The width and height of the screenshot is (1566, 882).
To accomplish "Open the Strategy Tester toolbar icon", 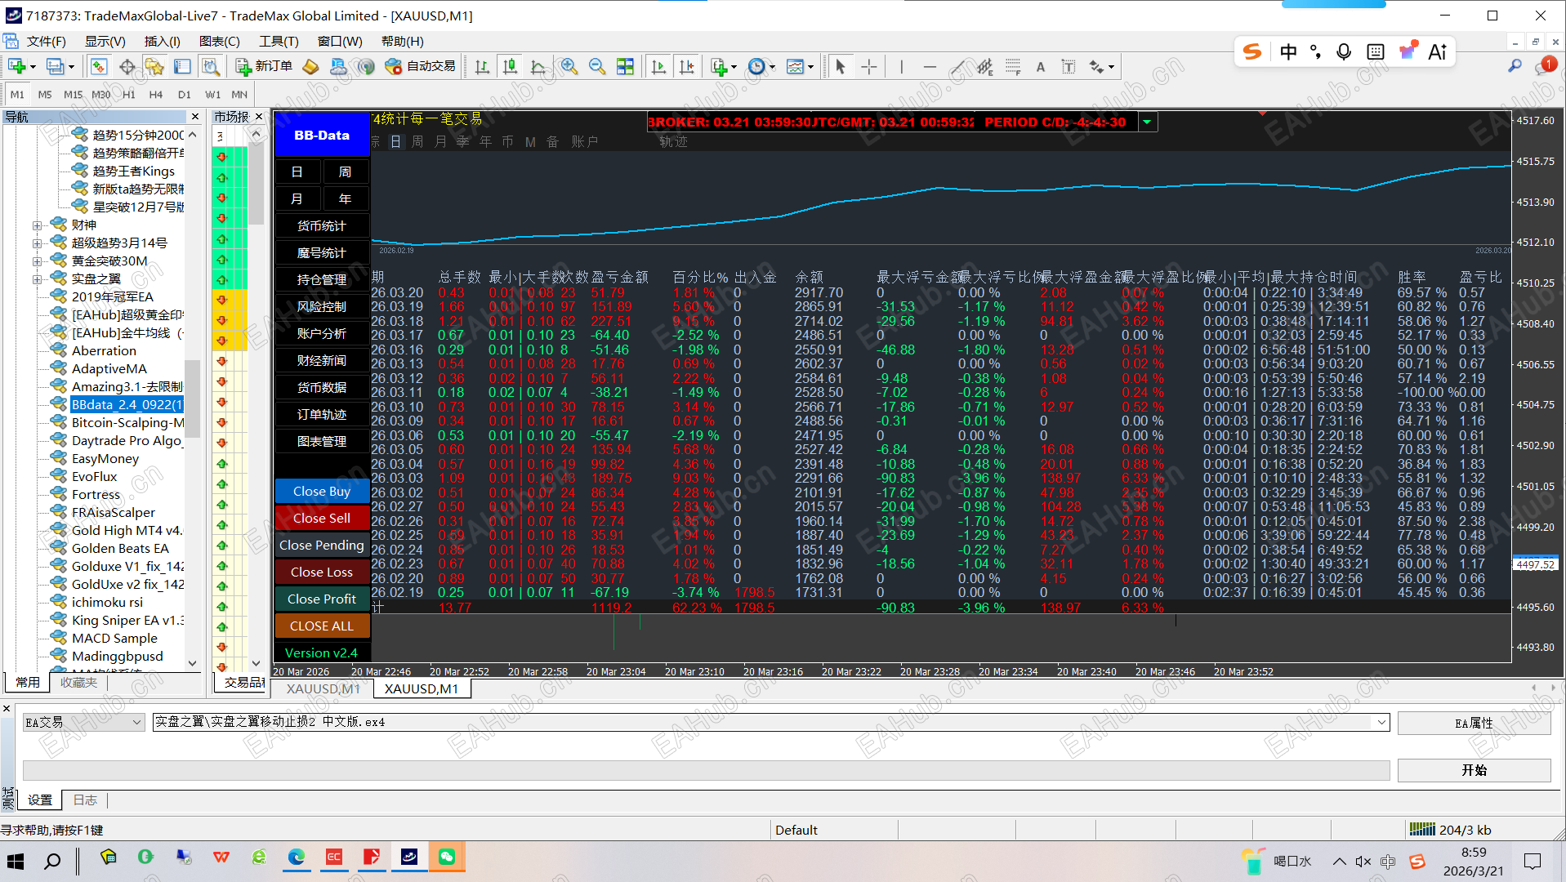I will 211,67.
